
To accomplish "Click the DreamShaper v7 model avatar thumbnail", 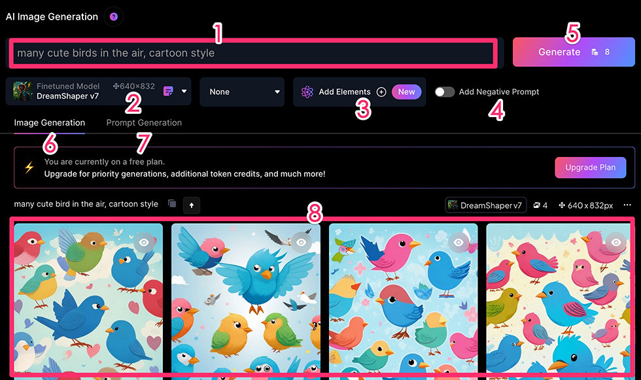I will pyautogui.click(x=22, y=91).
